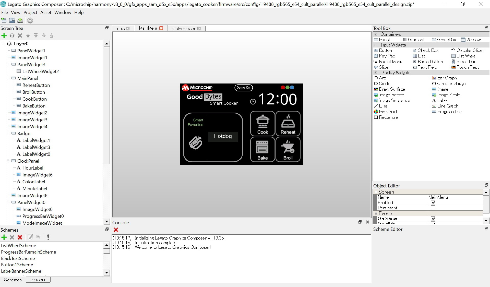Clear the console with red X

pos(116,230)
